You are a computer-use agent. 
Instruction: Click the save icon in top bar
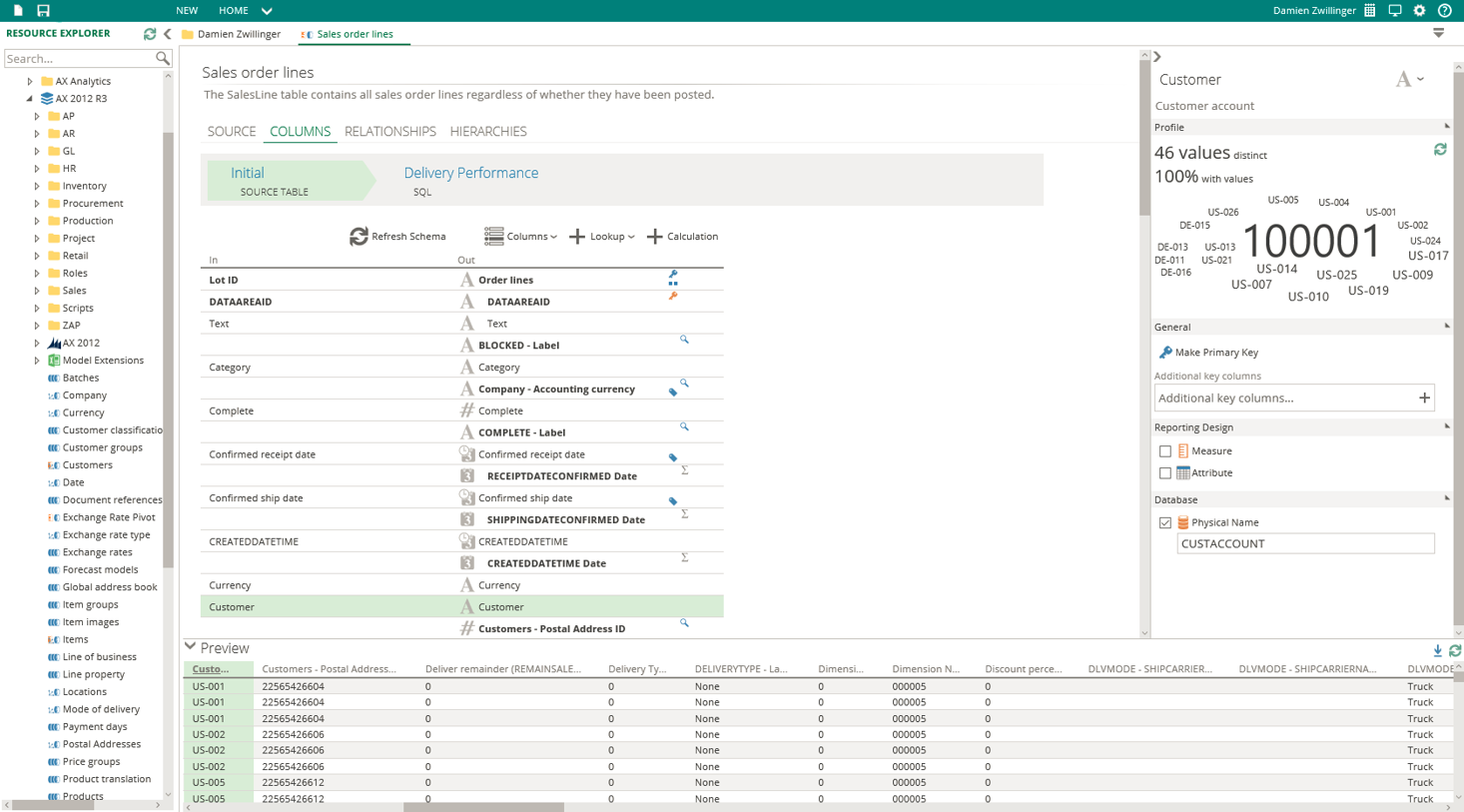pyautogui.click(x=43, y=10)
